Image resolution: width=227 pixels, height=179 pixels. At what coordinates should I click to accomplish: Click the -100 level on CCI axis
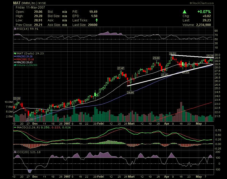[217, 170]
